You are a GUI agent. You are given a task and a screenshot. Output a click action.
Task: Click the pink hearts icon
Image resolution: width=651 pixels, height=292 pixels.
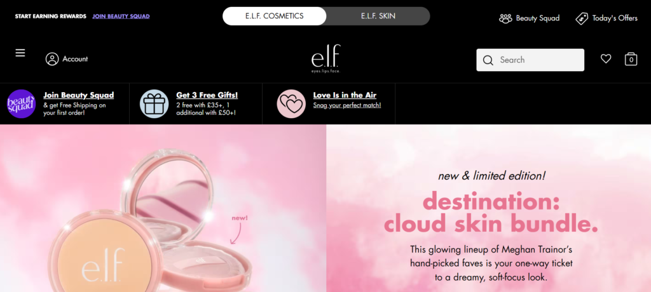pyautogui.click(x=291, y=103)
